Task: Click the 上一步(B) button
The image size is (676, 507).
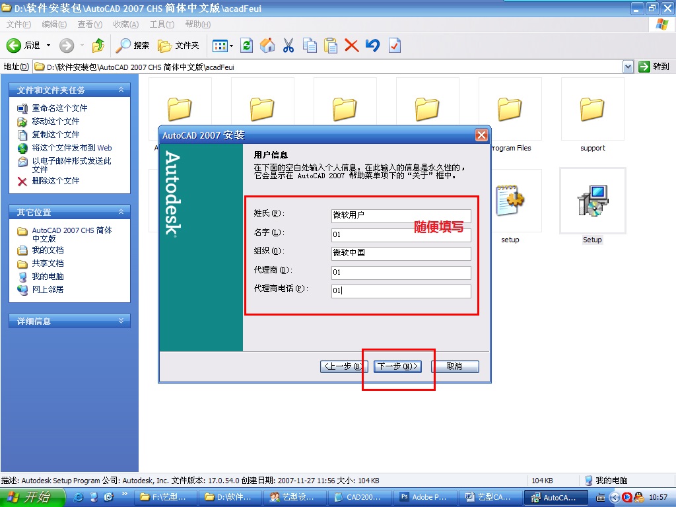Action: tap(344, 366)
